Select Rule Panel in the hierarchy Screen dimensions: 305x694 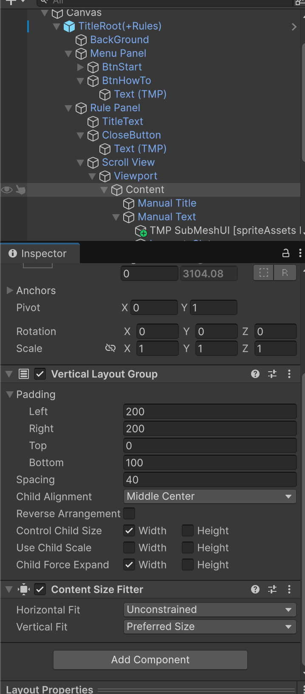115,108
